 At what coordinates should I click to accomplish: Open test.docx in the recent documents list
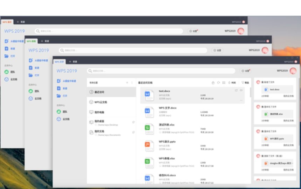pyautogui.click(x=192, y=95)
